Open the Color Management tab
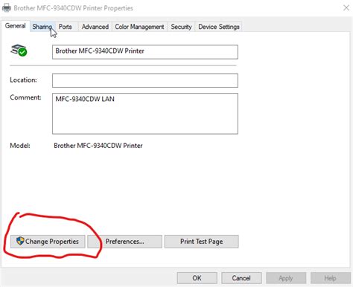The height and width of the screenshot is (287, 353). [x=139, y=27]
